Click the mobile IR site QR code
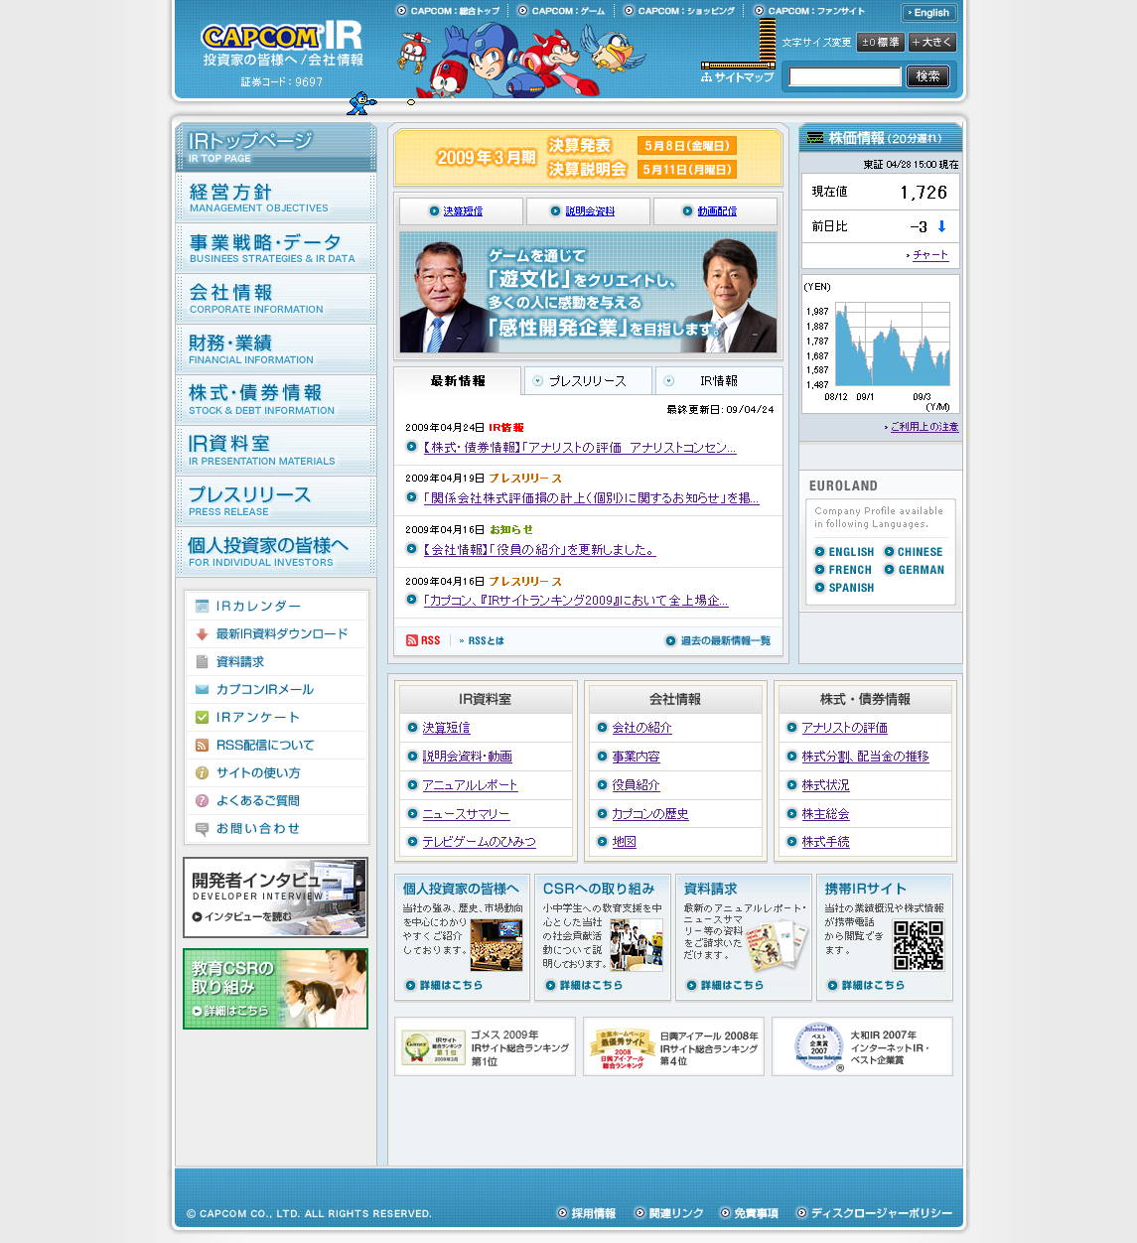1137x1243 pixels. 918,945
